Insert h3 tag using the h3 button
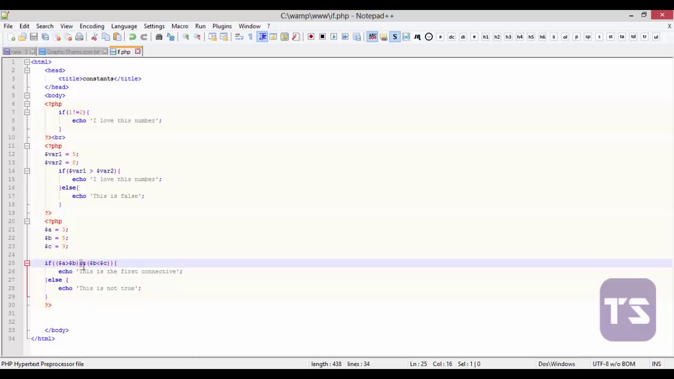Screen dimensions: 674x379 [x=508, y=37]
